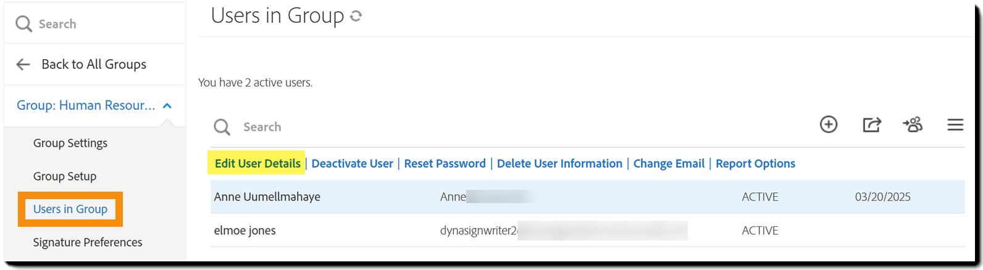Click Deactivate User link
This screenshot has width=983, height=270.
(352, 163)
